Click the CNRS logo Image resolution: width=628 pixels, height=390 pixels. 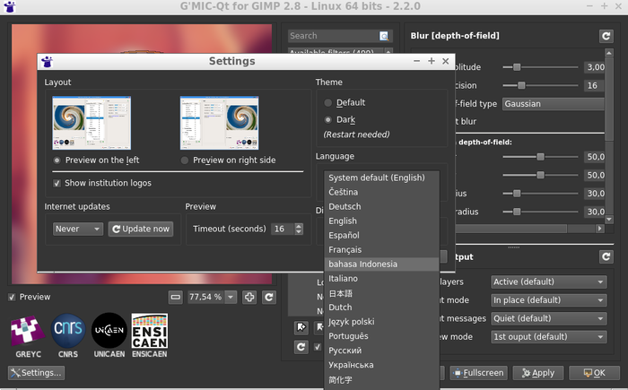[68, 335]
